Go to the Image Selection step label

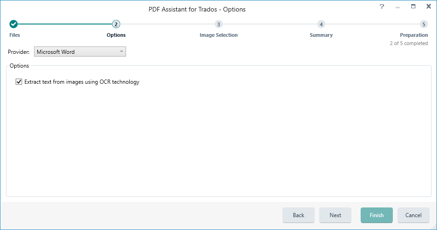click(218, 35)
